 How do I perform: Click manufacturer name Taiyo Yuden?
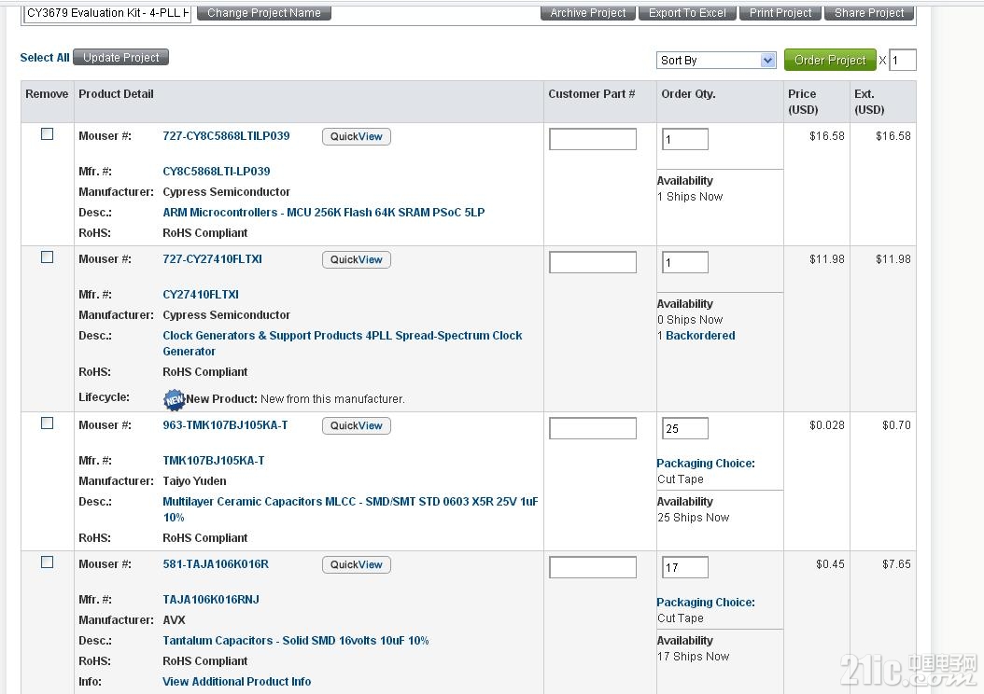194,480
